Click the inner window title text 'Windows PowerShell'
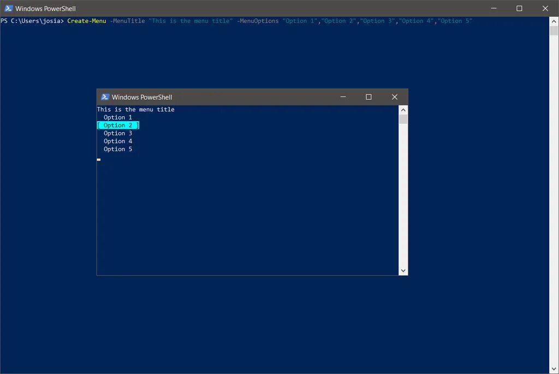Image resolution: width=559 pixels, height=374 pixels. tap(142, 97)
